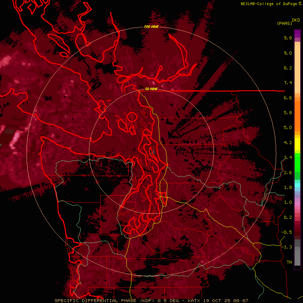Click the -0.5 value on color scale
The image size is (303, 303).
tap(287, 232)
